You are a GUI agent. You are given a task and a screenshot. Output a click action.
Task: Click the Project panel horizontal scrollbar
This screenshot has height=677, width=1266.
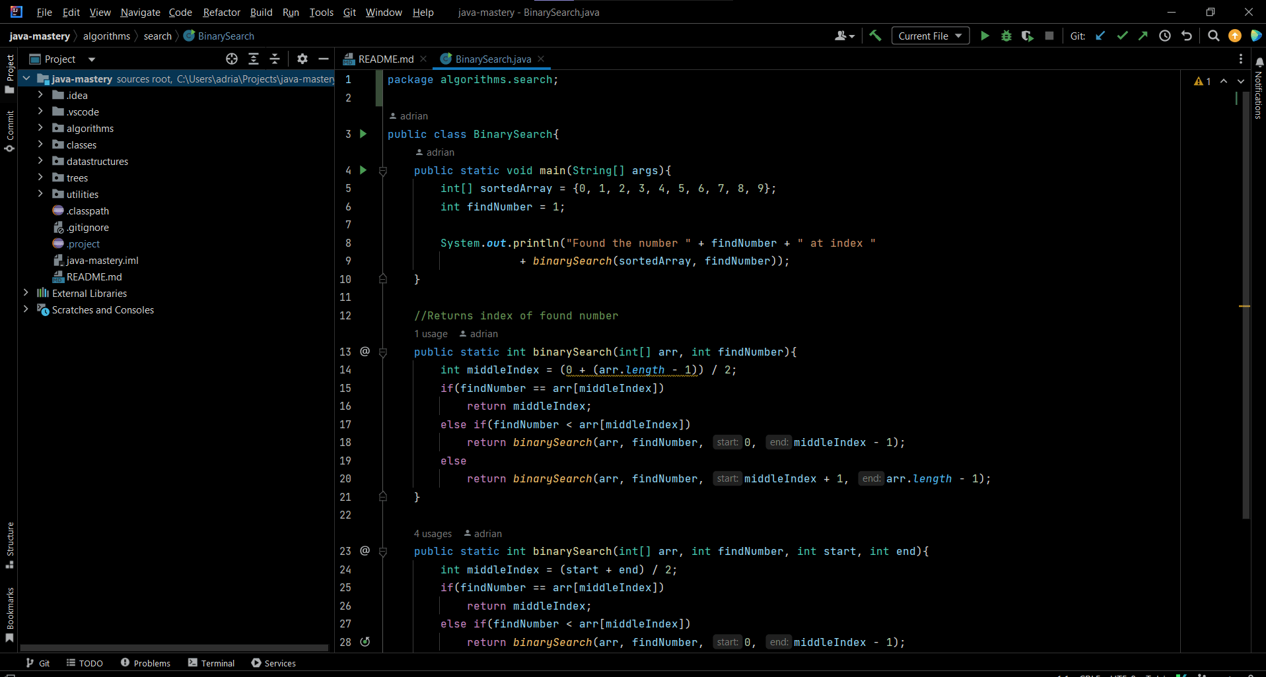pyautogui.click(x=174, y=648)
